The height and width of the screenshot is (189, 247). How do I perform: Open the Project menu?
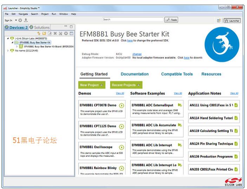45,14
